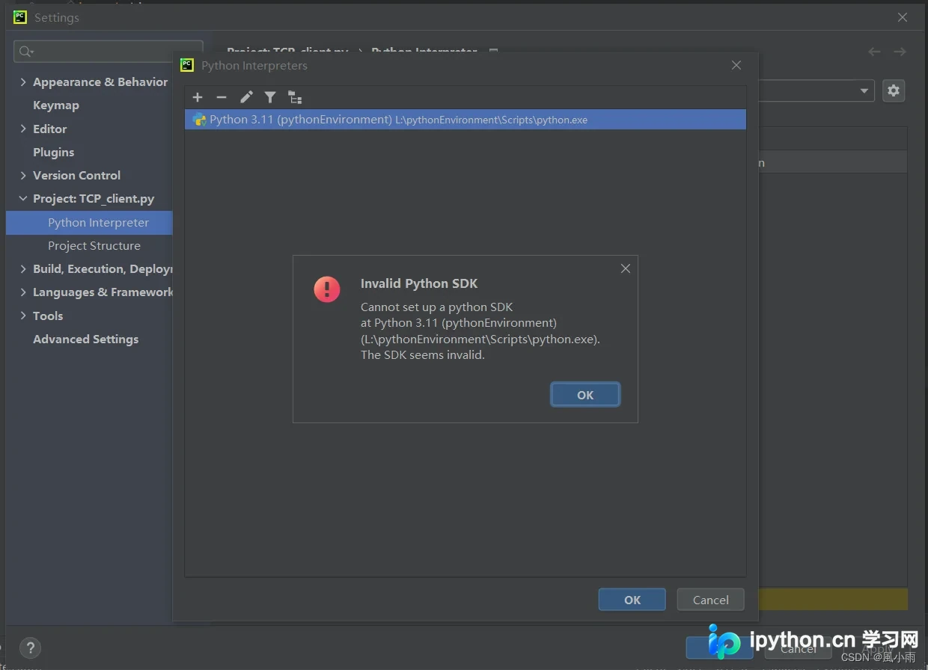Click the Settings gear icon next to interpreter dropdown

pyautogui.click(x=894, y=90)
